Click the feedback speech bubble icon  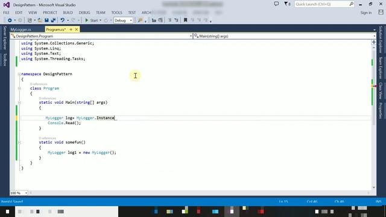[276, 4]
